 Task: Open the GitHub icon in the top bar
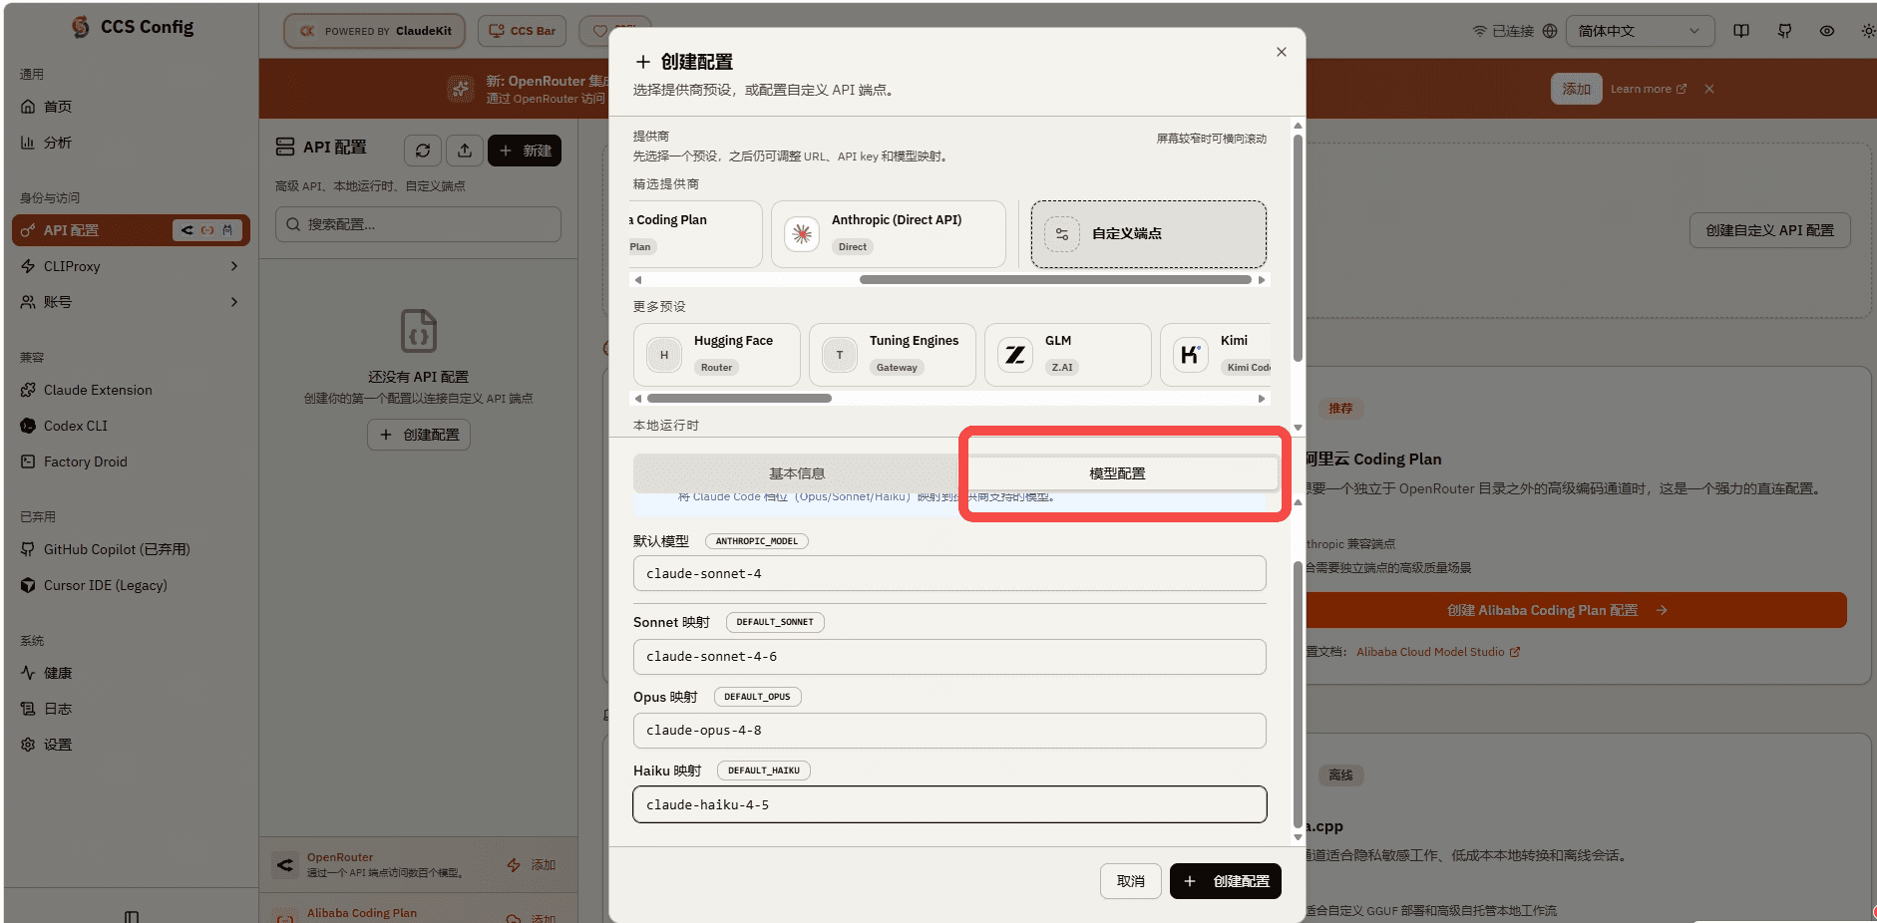(x=1784, y=31)
